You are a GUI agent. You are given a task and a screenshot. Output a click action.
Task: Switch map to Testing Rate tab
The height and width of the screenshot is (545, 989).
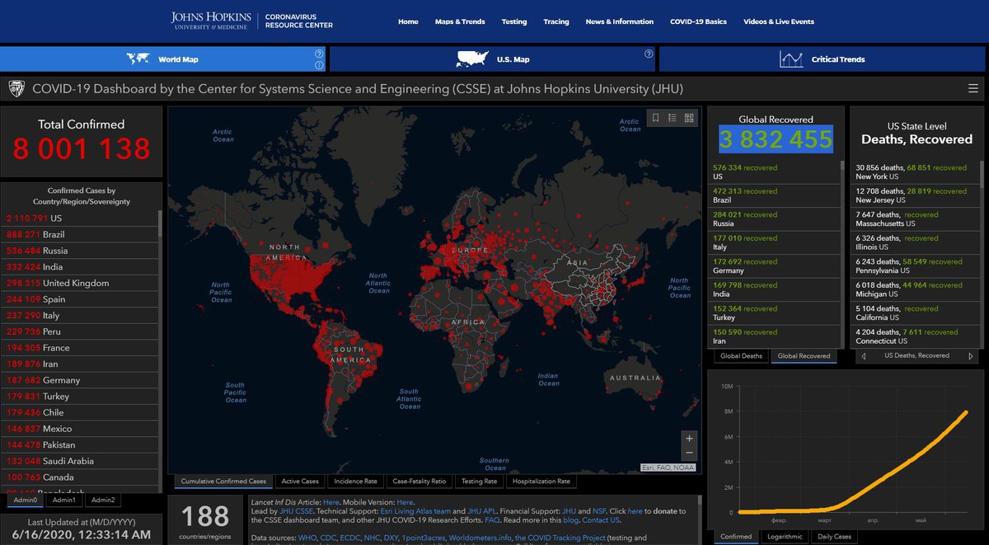coord(479,482)
